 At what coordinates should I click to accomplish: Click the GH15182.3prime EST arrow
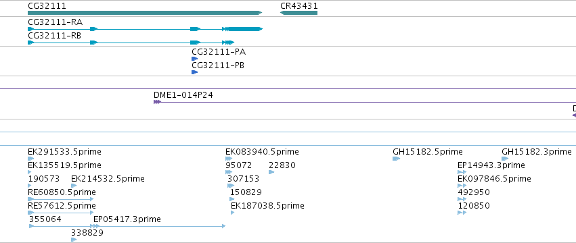pos(505,159)
